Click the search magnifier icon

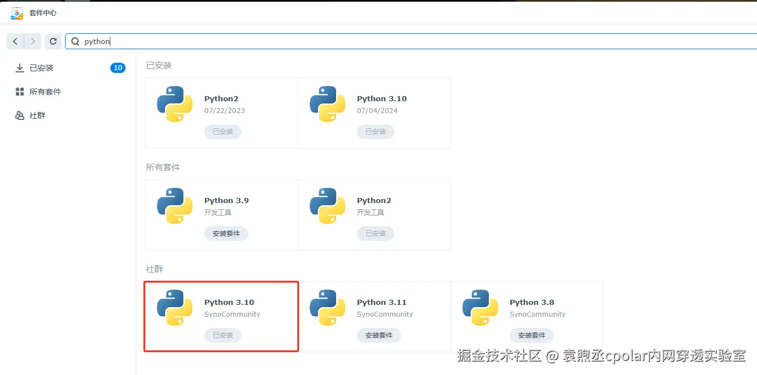click(x=75, y=41)
